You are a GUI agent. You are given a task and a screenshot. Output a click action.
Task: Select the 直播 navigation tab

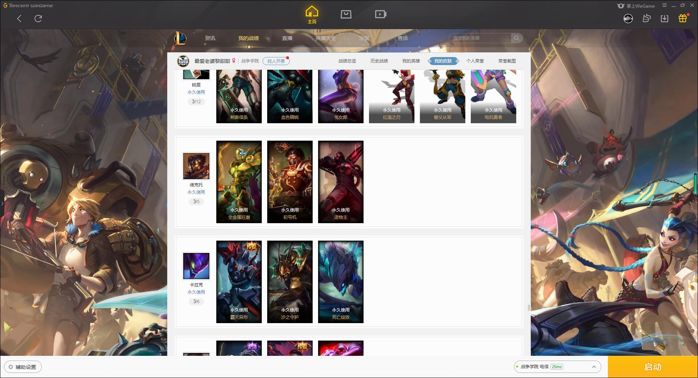pyautogui.click(x=287, y=38)
